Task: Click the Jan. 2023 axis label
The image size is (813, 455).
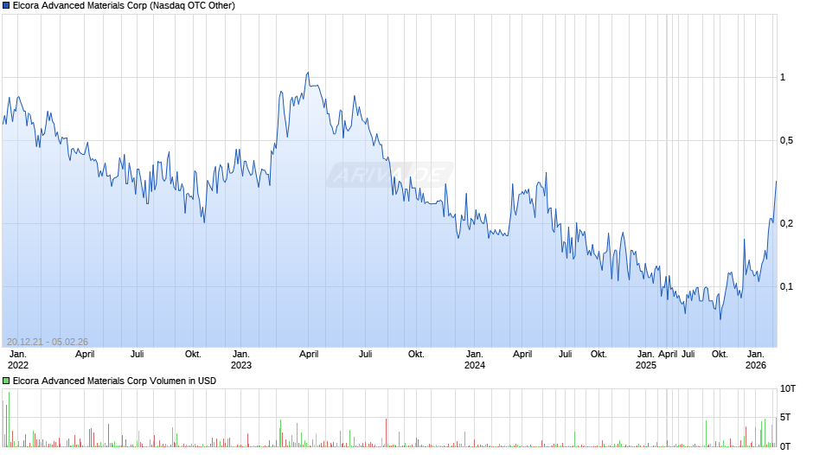Action: coord(240,360)
